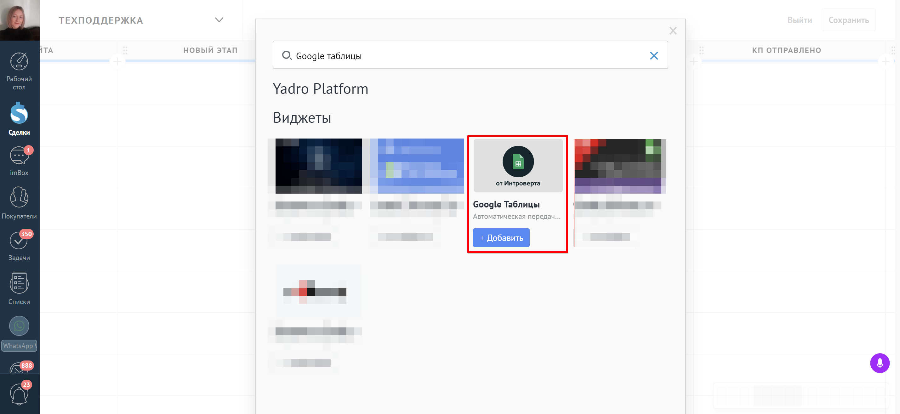This screenshot has height=414, width=900.
Task: Click the search magnifier icon
Action: click(287, 55)
